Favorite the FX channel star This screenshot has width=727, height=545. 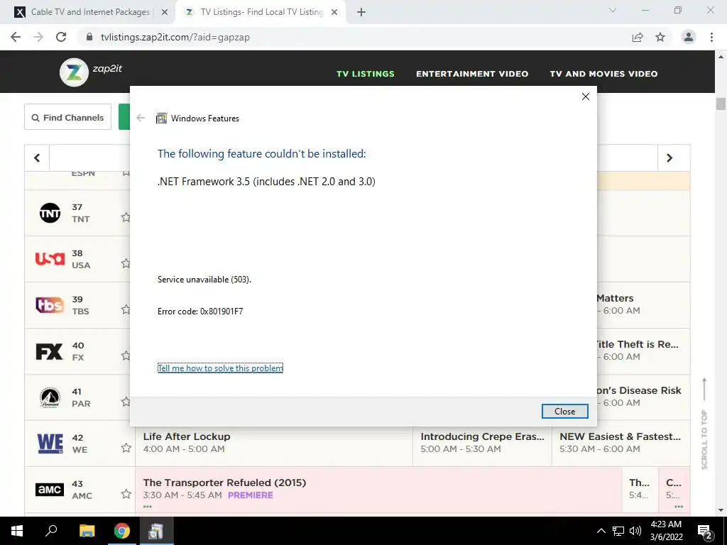coord(126,356)
